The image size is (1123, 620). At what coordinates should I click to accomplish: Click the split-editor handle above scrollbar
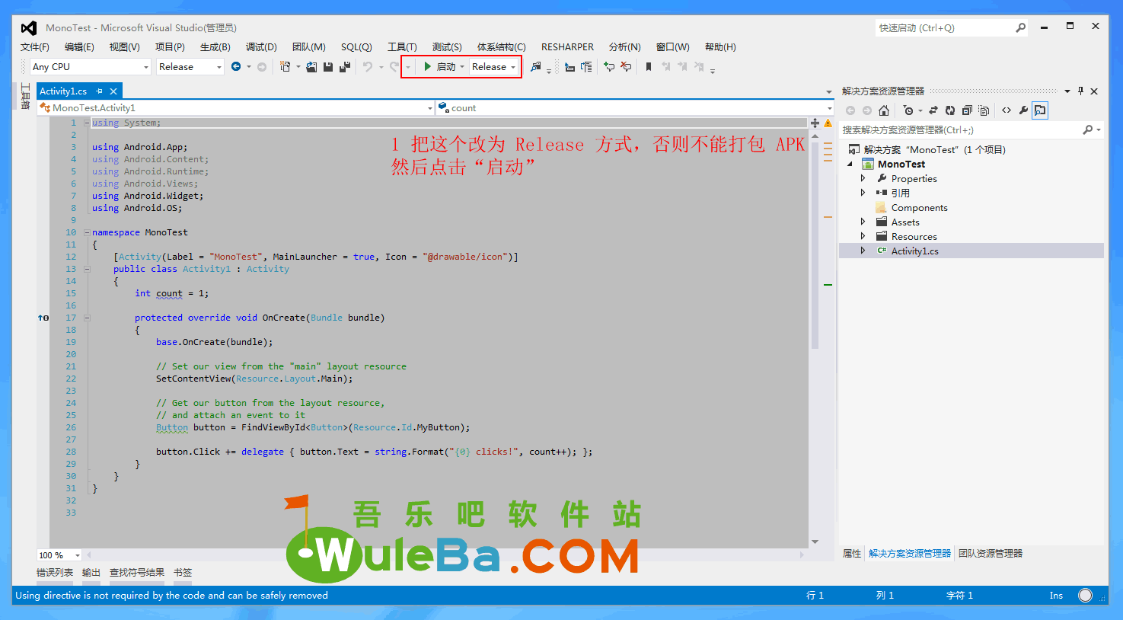[815, 123]
